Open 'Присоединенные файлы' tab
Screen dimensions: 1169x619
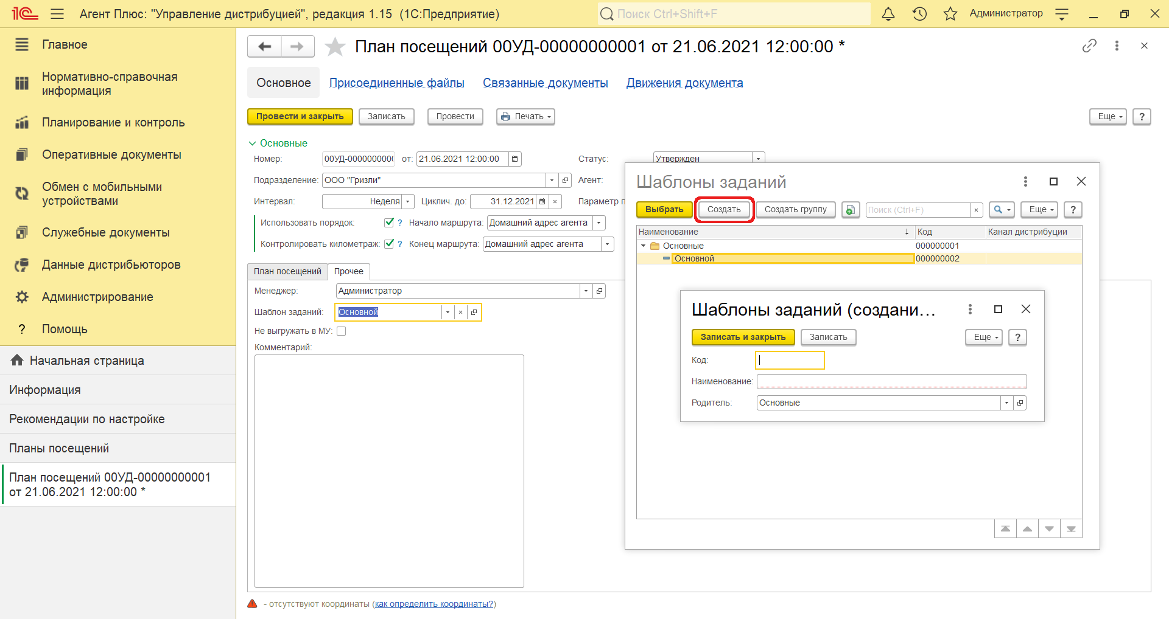tap(396, 83)
